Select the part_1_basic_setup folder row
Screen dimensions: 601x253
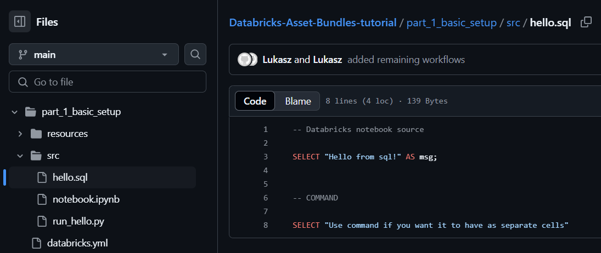point(102,112)
